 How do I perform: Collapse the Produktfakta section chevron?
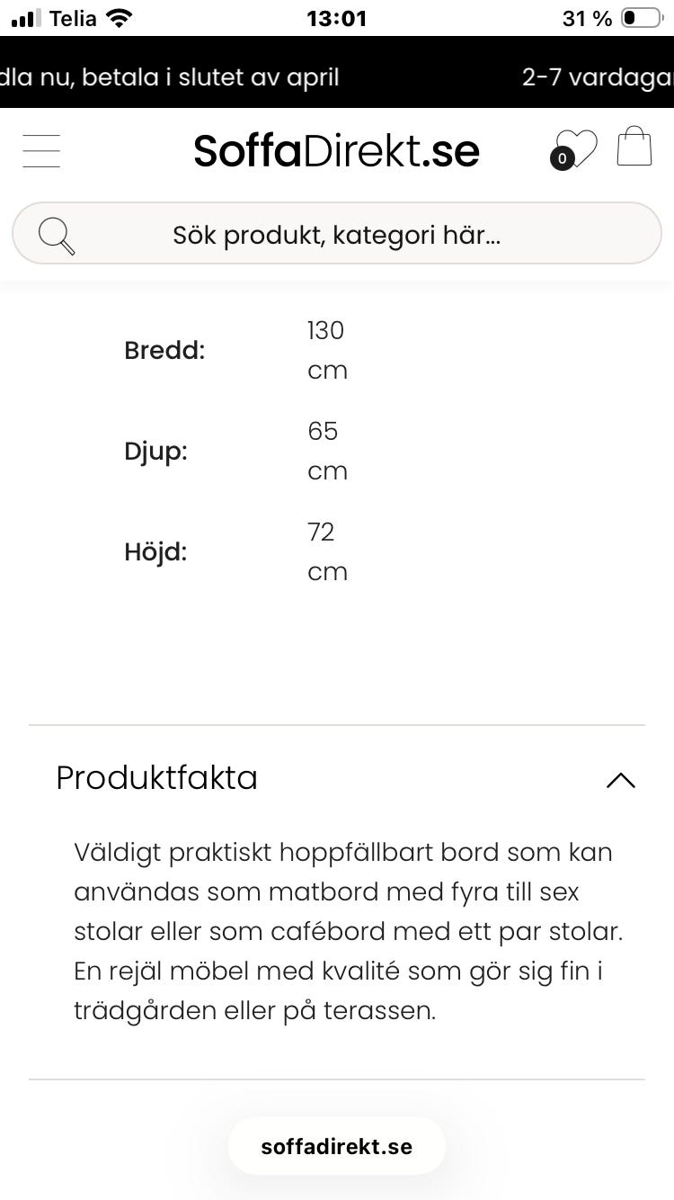pos(620,780)
